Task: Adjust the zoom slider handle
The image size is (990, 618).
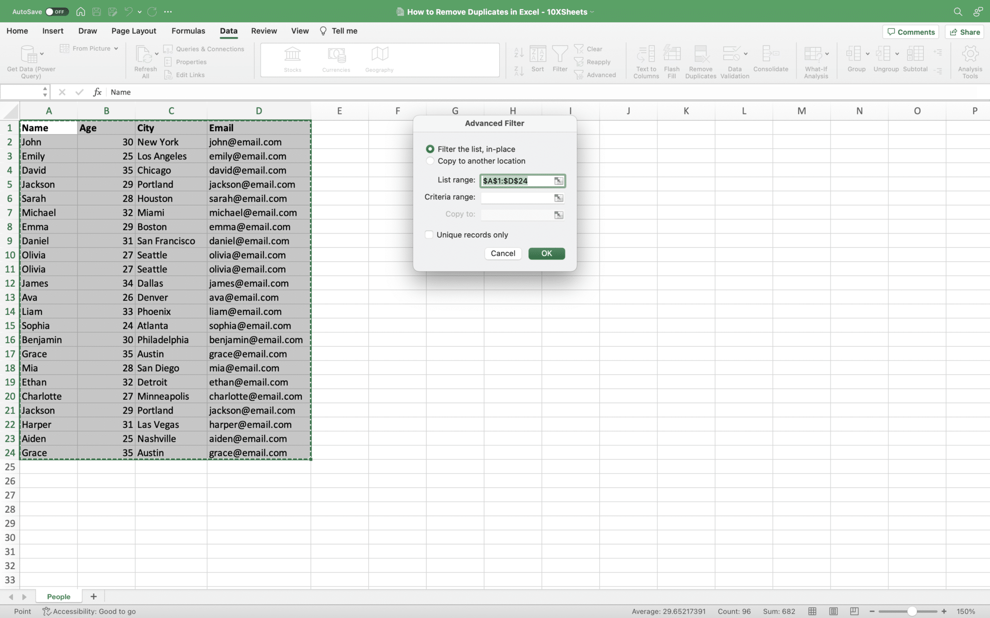Action: click(912, 611)
